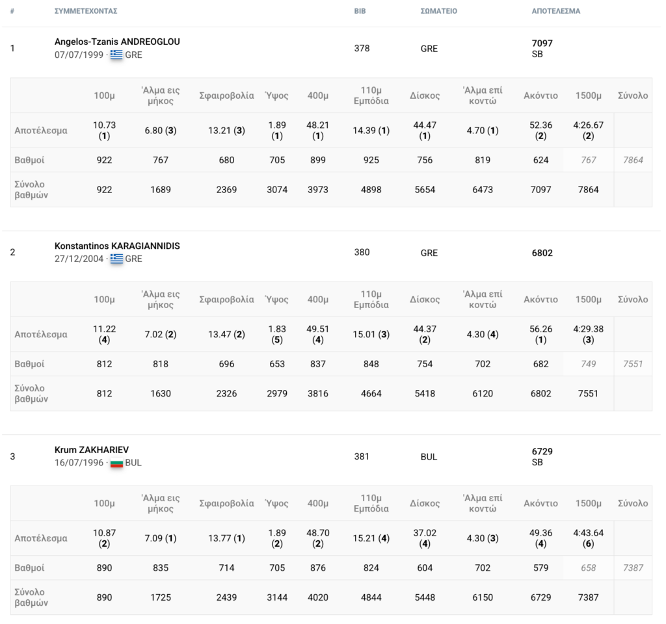Click the Greek flag next to Andreoglou
The image size is (666, 624).
point(116,55)
